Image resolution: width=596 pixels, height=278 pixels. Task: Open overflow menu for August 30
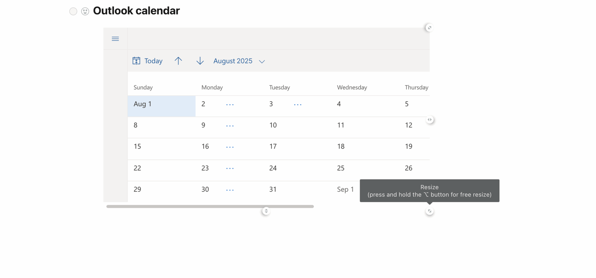pos(230,190)
